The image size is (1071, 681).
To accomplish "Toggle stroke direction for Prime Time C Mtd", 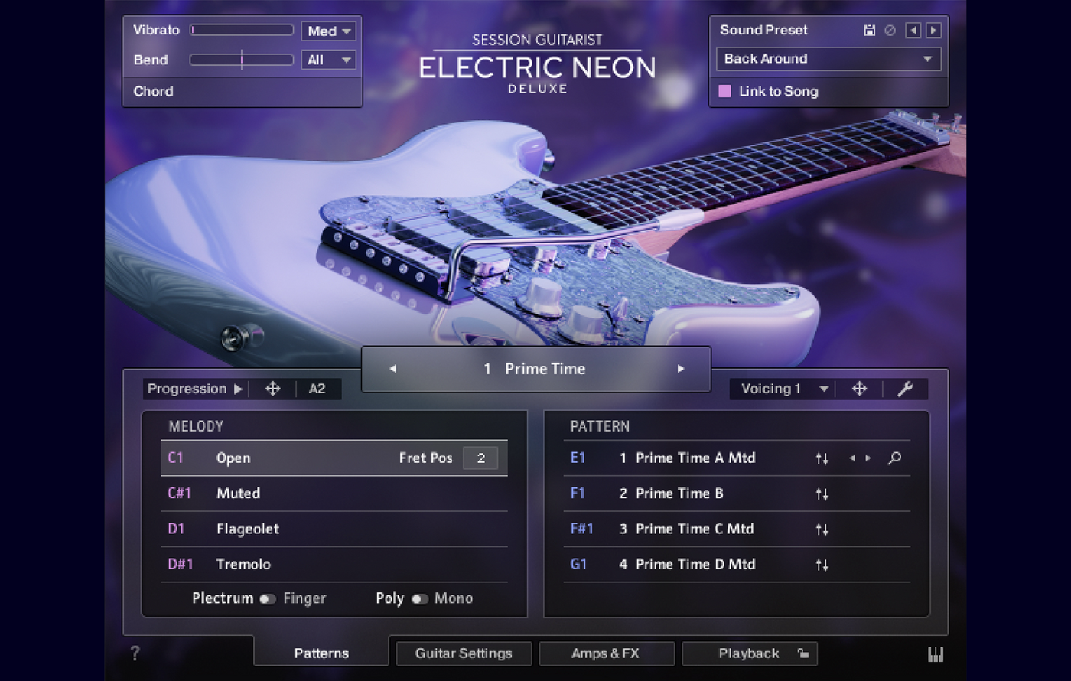I will [x=822, y=529].
